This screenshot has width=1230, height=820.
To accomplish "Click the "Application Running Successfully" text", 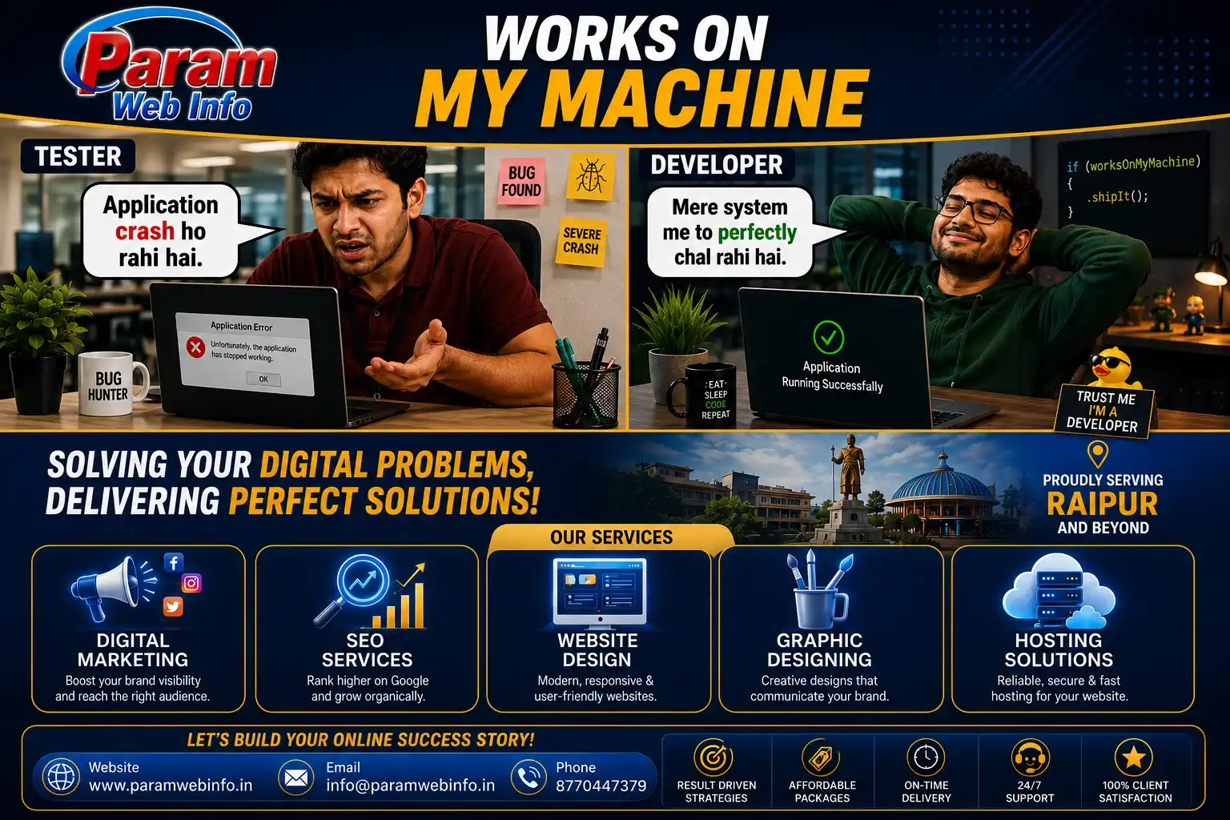I will click(832, 376).
